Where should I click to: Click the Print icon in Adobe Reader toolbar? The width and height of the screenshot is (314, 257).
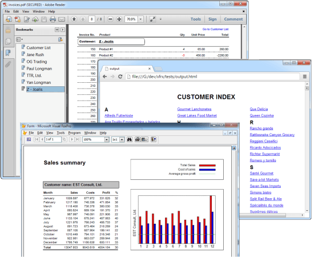tap(53, 19)
